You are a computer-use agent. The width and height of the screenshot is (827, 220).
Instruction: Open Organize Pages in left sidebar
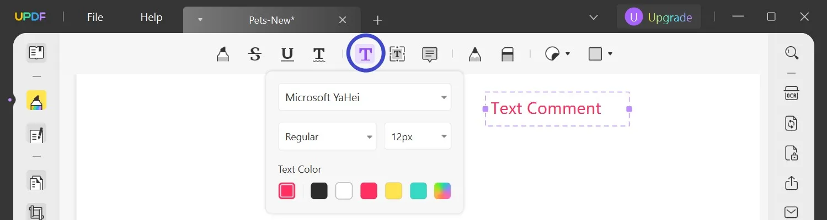(36, 182)
